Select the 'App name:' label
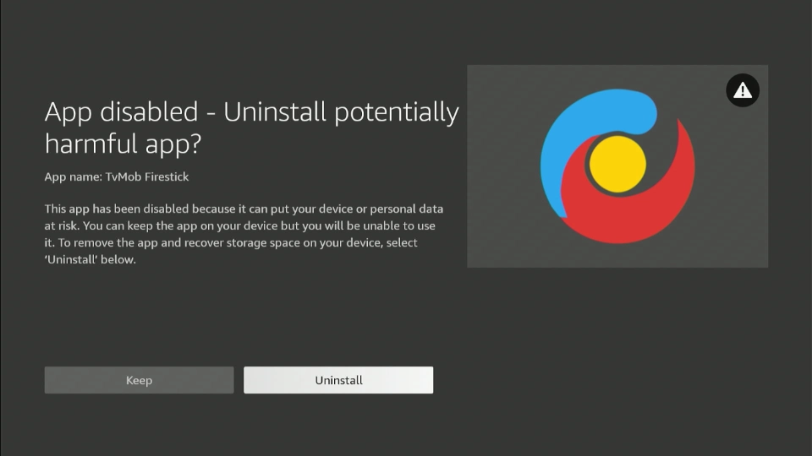Viewport: 812px width, 456px height. pos(73,177)
